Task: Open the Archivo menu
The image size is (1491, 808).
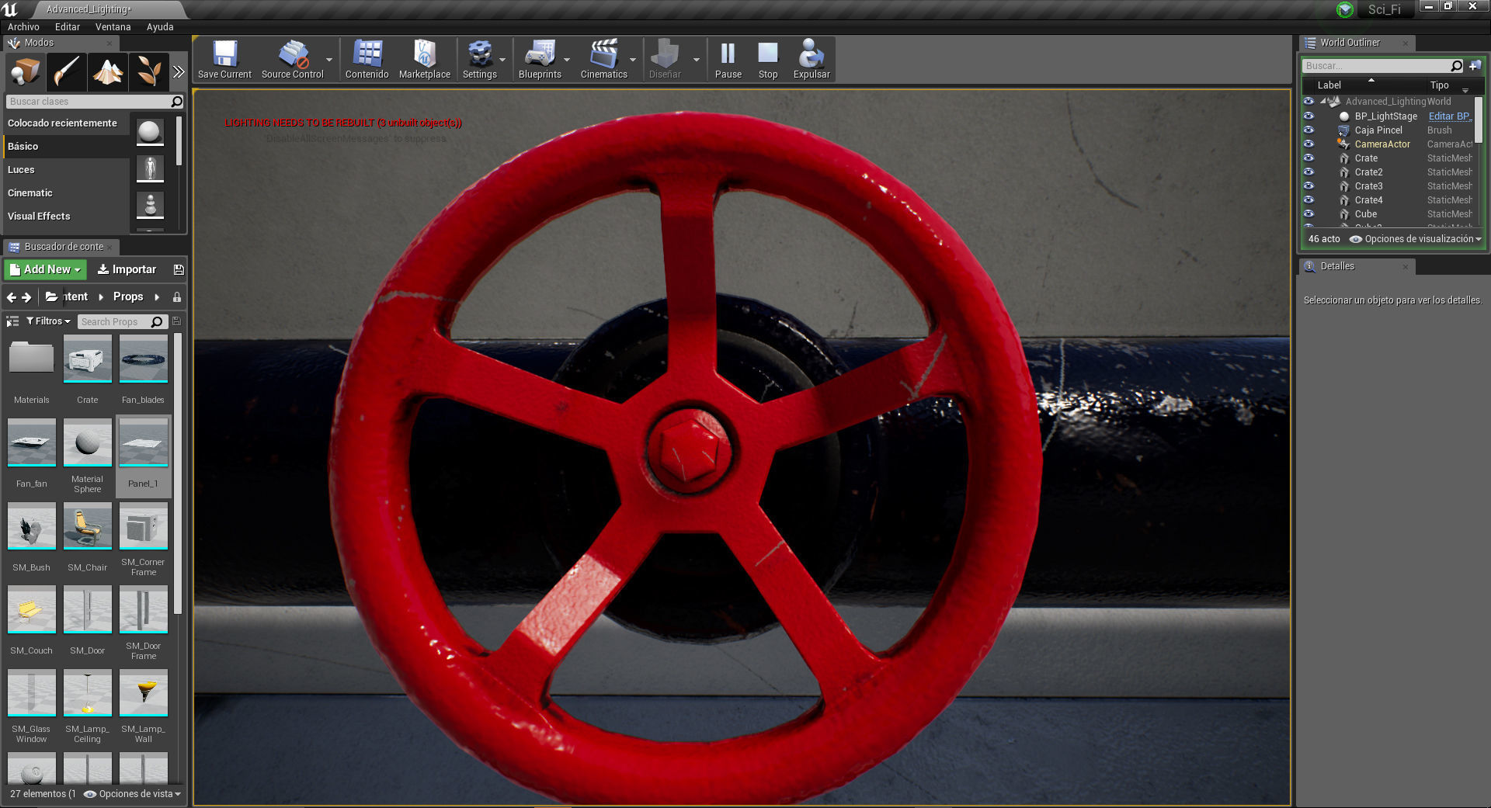Action: click(23, 26)
